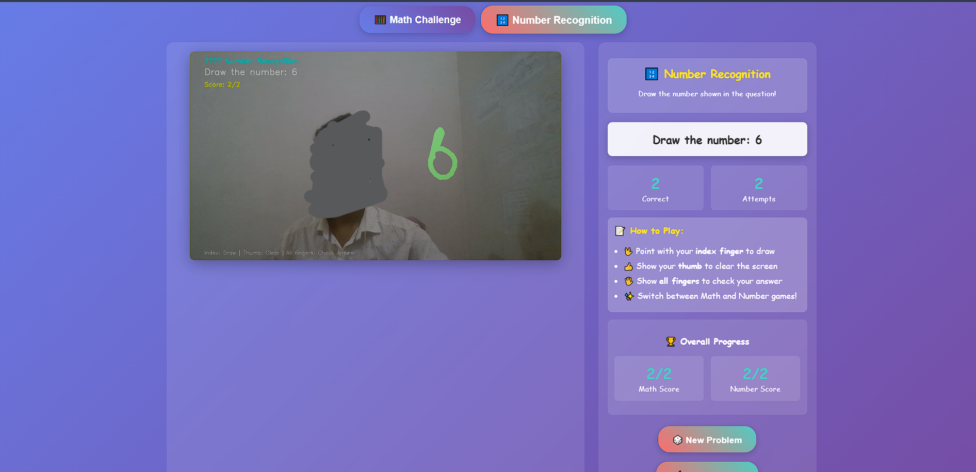Select the Attempts count card
The width and height of the screenshot is (976, 472).
(x=758, y=188)
